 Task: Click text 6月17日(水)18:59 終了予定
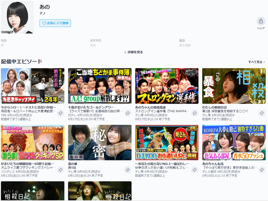[86, 119]
